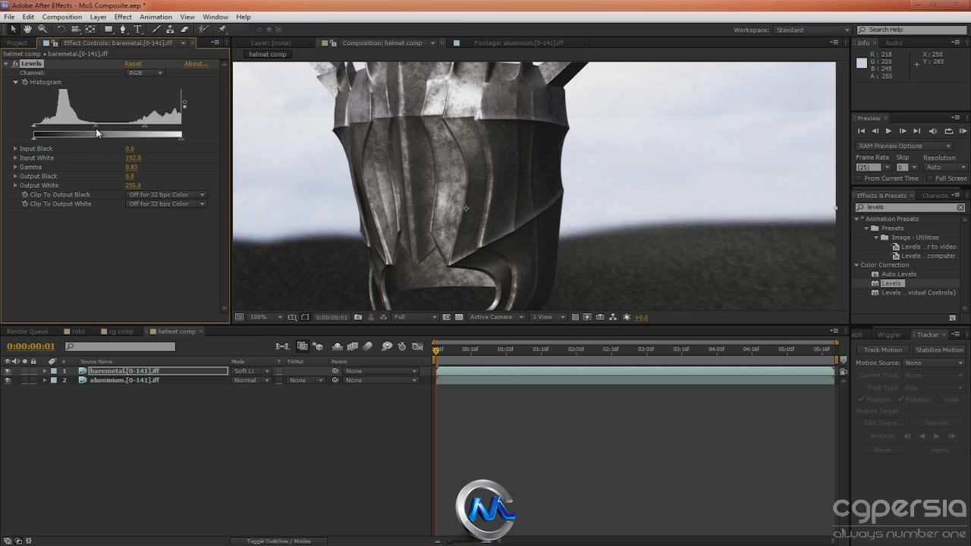
Task: Open the Channel RGB dropdown
Action: tap(144, 73)
